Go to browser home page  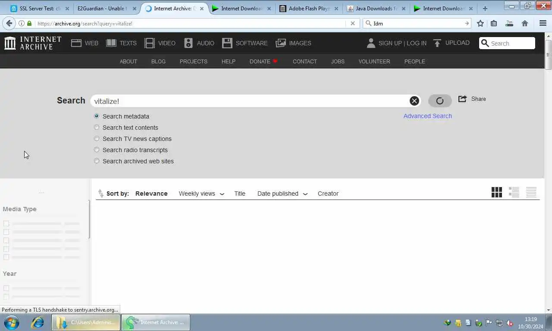click(525, 23)
